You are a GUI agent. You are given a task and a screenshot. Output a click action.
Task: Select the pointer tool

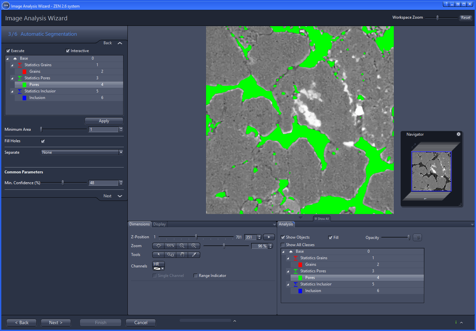coord(158,255)
